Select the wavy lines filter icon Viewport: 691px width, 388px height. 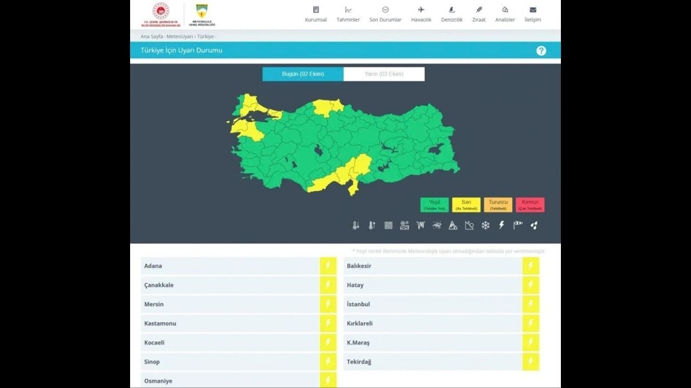coord(388,225)
